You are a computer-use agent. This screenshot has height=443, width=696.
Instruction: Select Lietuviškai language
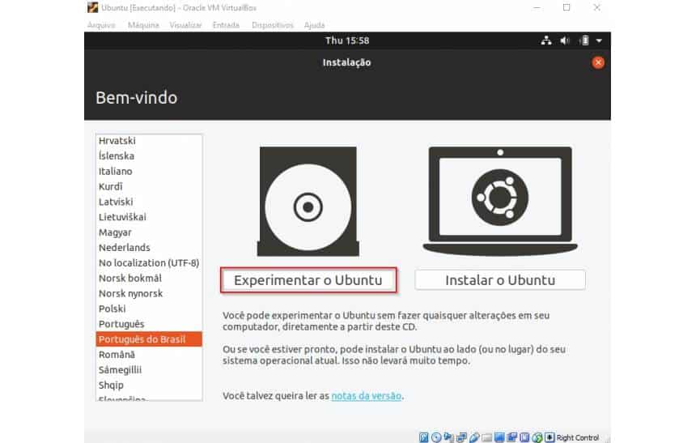[149, 217]
